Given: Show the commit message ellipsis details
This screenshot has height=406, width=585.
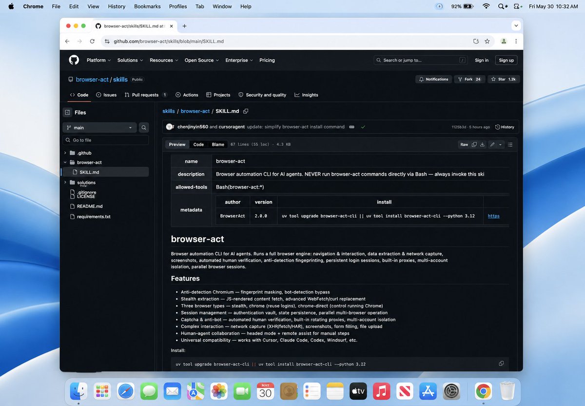Looking at the screenshot, I should (351, 127).
